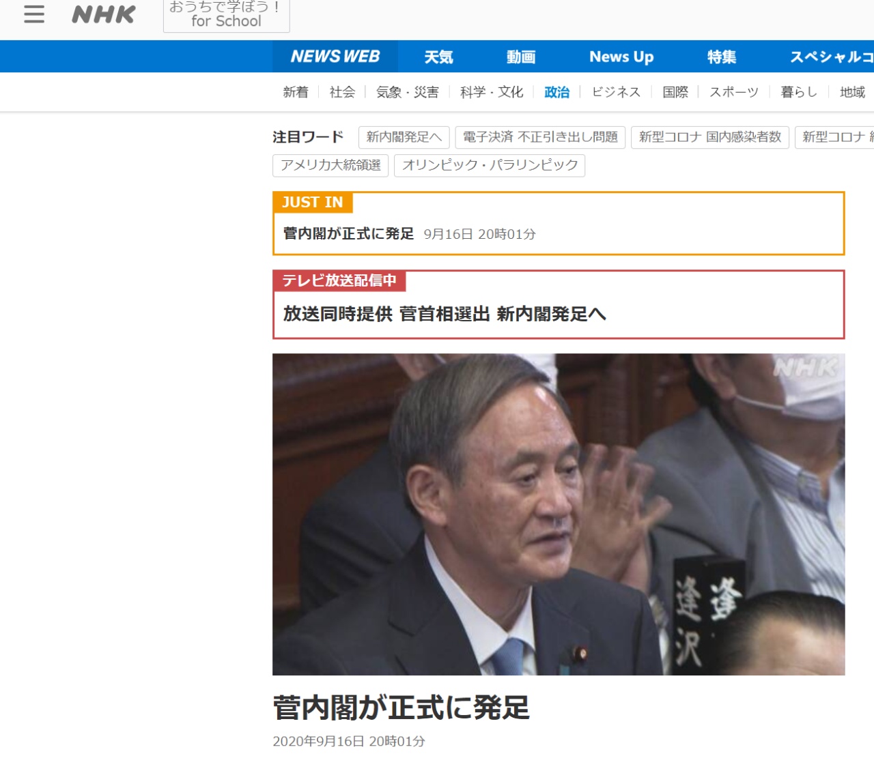Browse the ビジネス (Business) category

[x=616, y=91]
